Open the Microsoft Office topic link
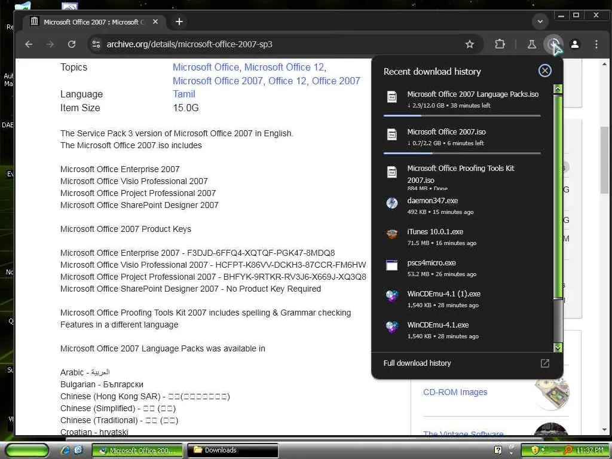Image resolution: width=612 pixels, height=459 pixels. point(206,67)
